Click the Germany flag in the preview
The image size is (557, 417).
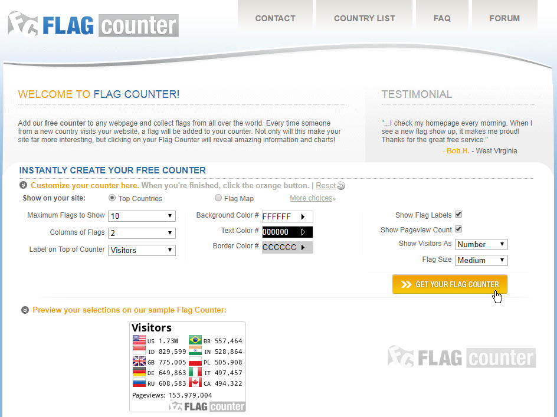point(139,372)
